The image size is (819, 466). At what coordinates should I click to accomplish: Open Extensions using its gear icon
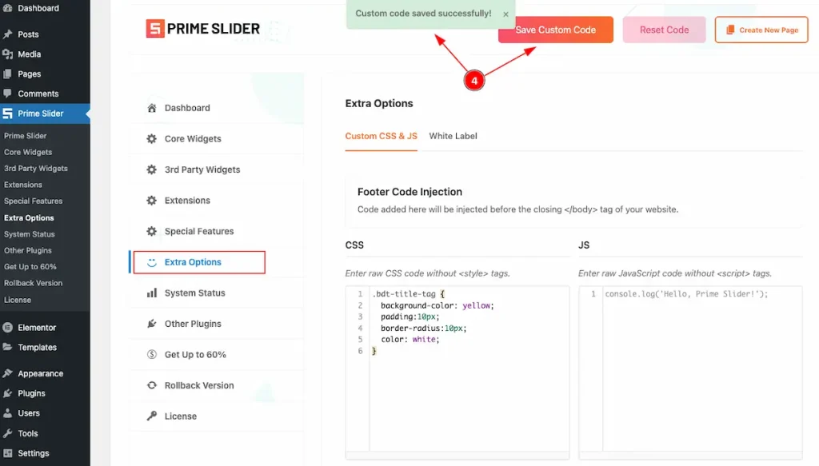pos(151,201)
